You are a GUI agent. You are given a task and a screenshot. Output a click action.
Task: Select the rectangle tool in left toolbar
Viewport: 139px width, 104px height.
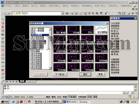coord(3,58)
